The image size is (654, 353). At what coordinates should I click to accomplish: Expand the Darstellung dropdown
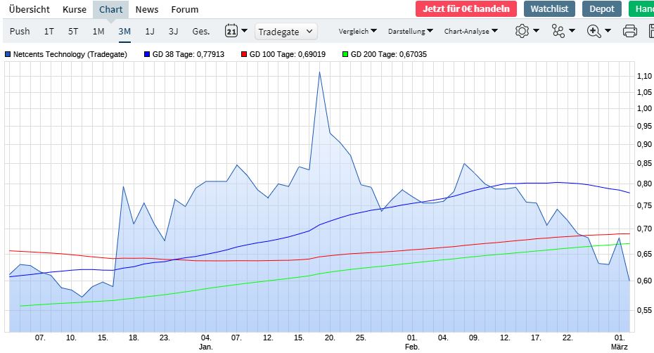point(411,31)
